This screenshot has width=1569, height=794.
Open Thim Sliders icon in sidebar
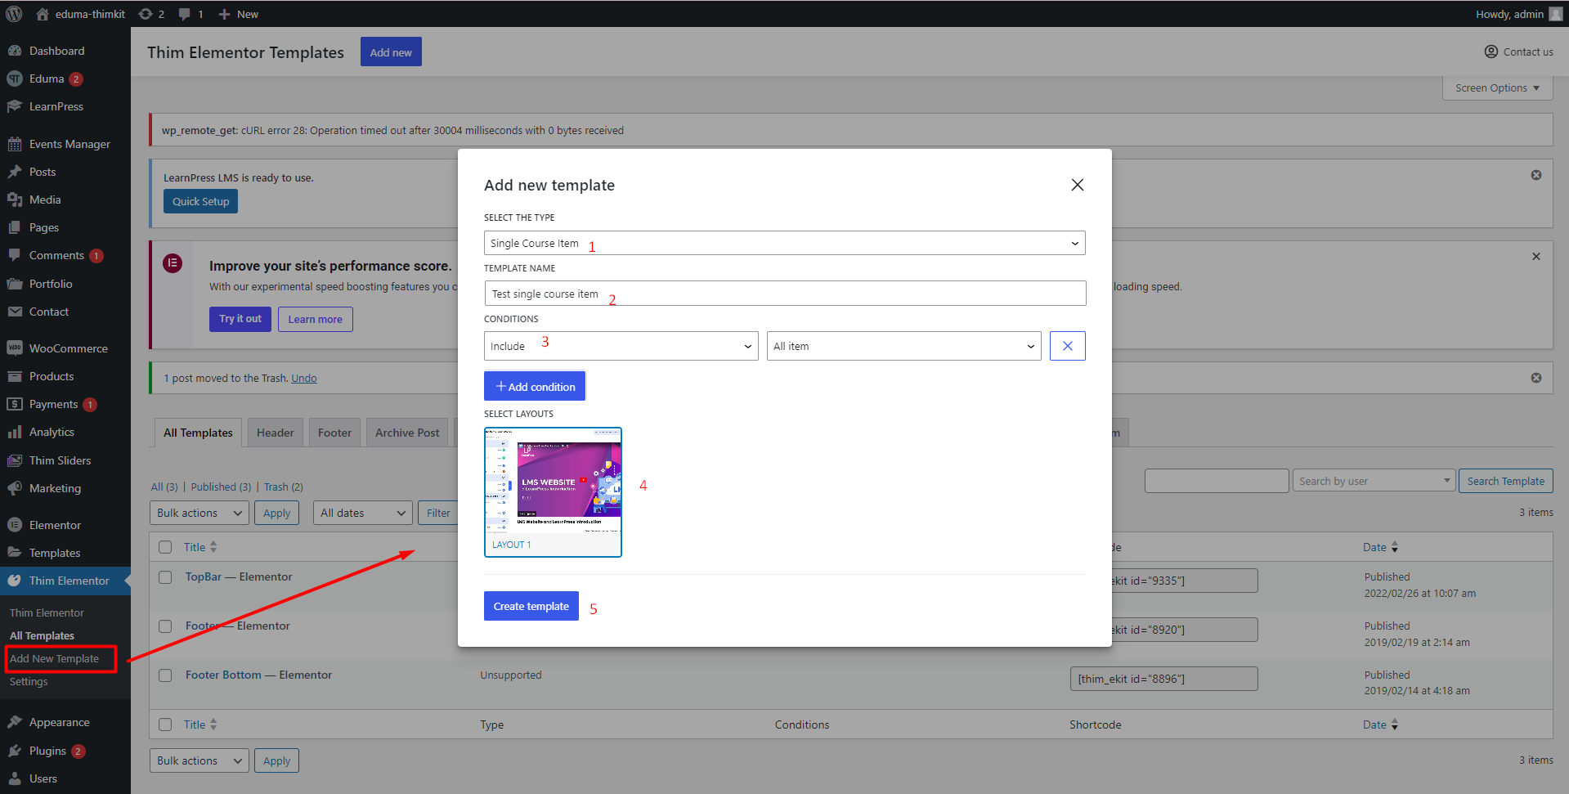click(15, 460)
